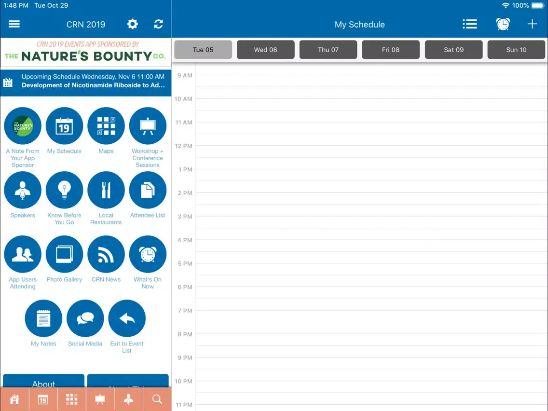Open the hamburger menu icon
Image resolution: width=548 pixels, height=411 pixels.
pyautogui.click(x=14, y=24)
